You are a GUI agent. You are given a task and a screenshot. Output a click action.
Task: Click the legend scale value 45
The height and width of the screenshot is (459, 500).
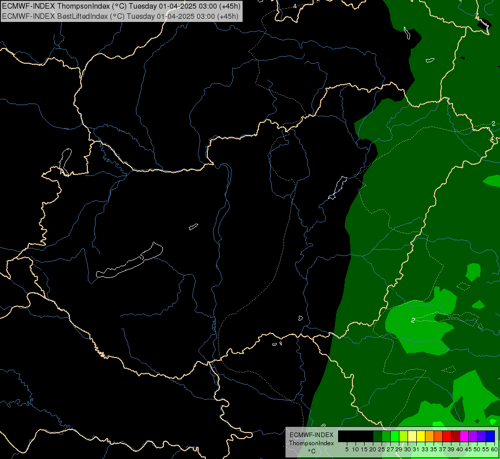pyautogui.click(x=468, y=449)
